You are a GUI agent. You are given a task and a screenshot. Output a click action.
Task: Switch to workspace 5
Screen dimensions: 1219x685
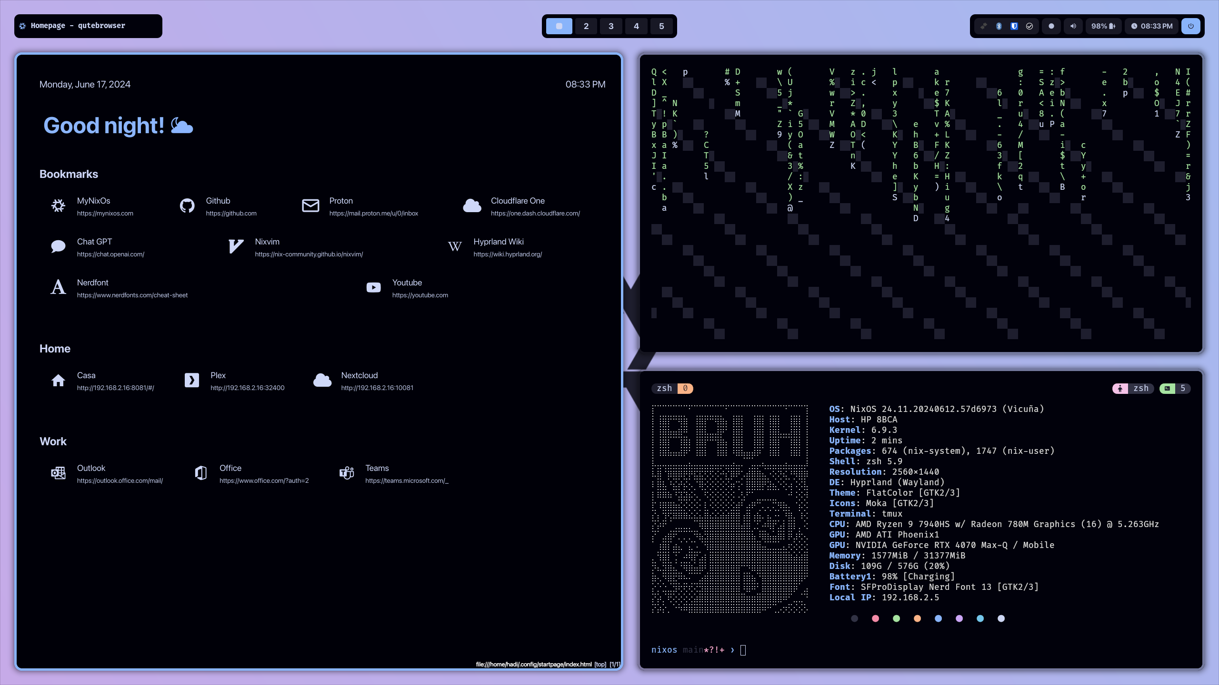[x=661, y=26]
